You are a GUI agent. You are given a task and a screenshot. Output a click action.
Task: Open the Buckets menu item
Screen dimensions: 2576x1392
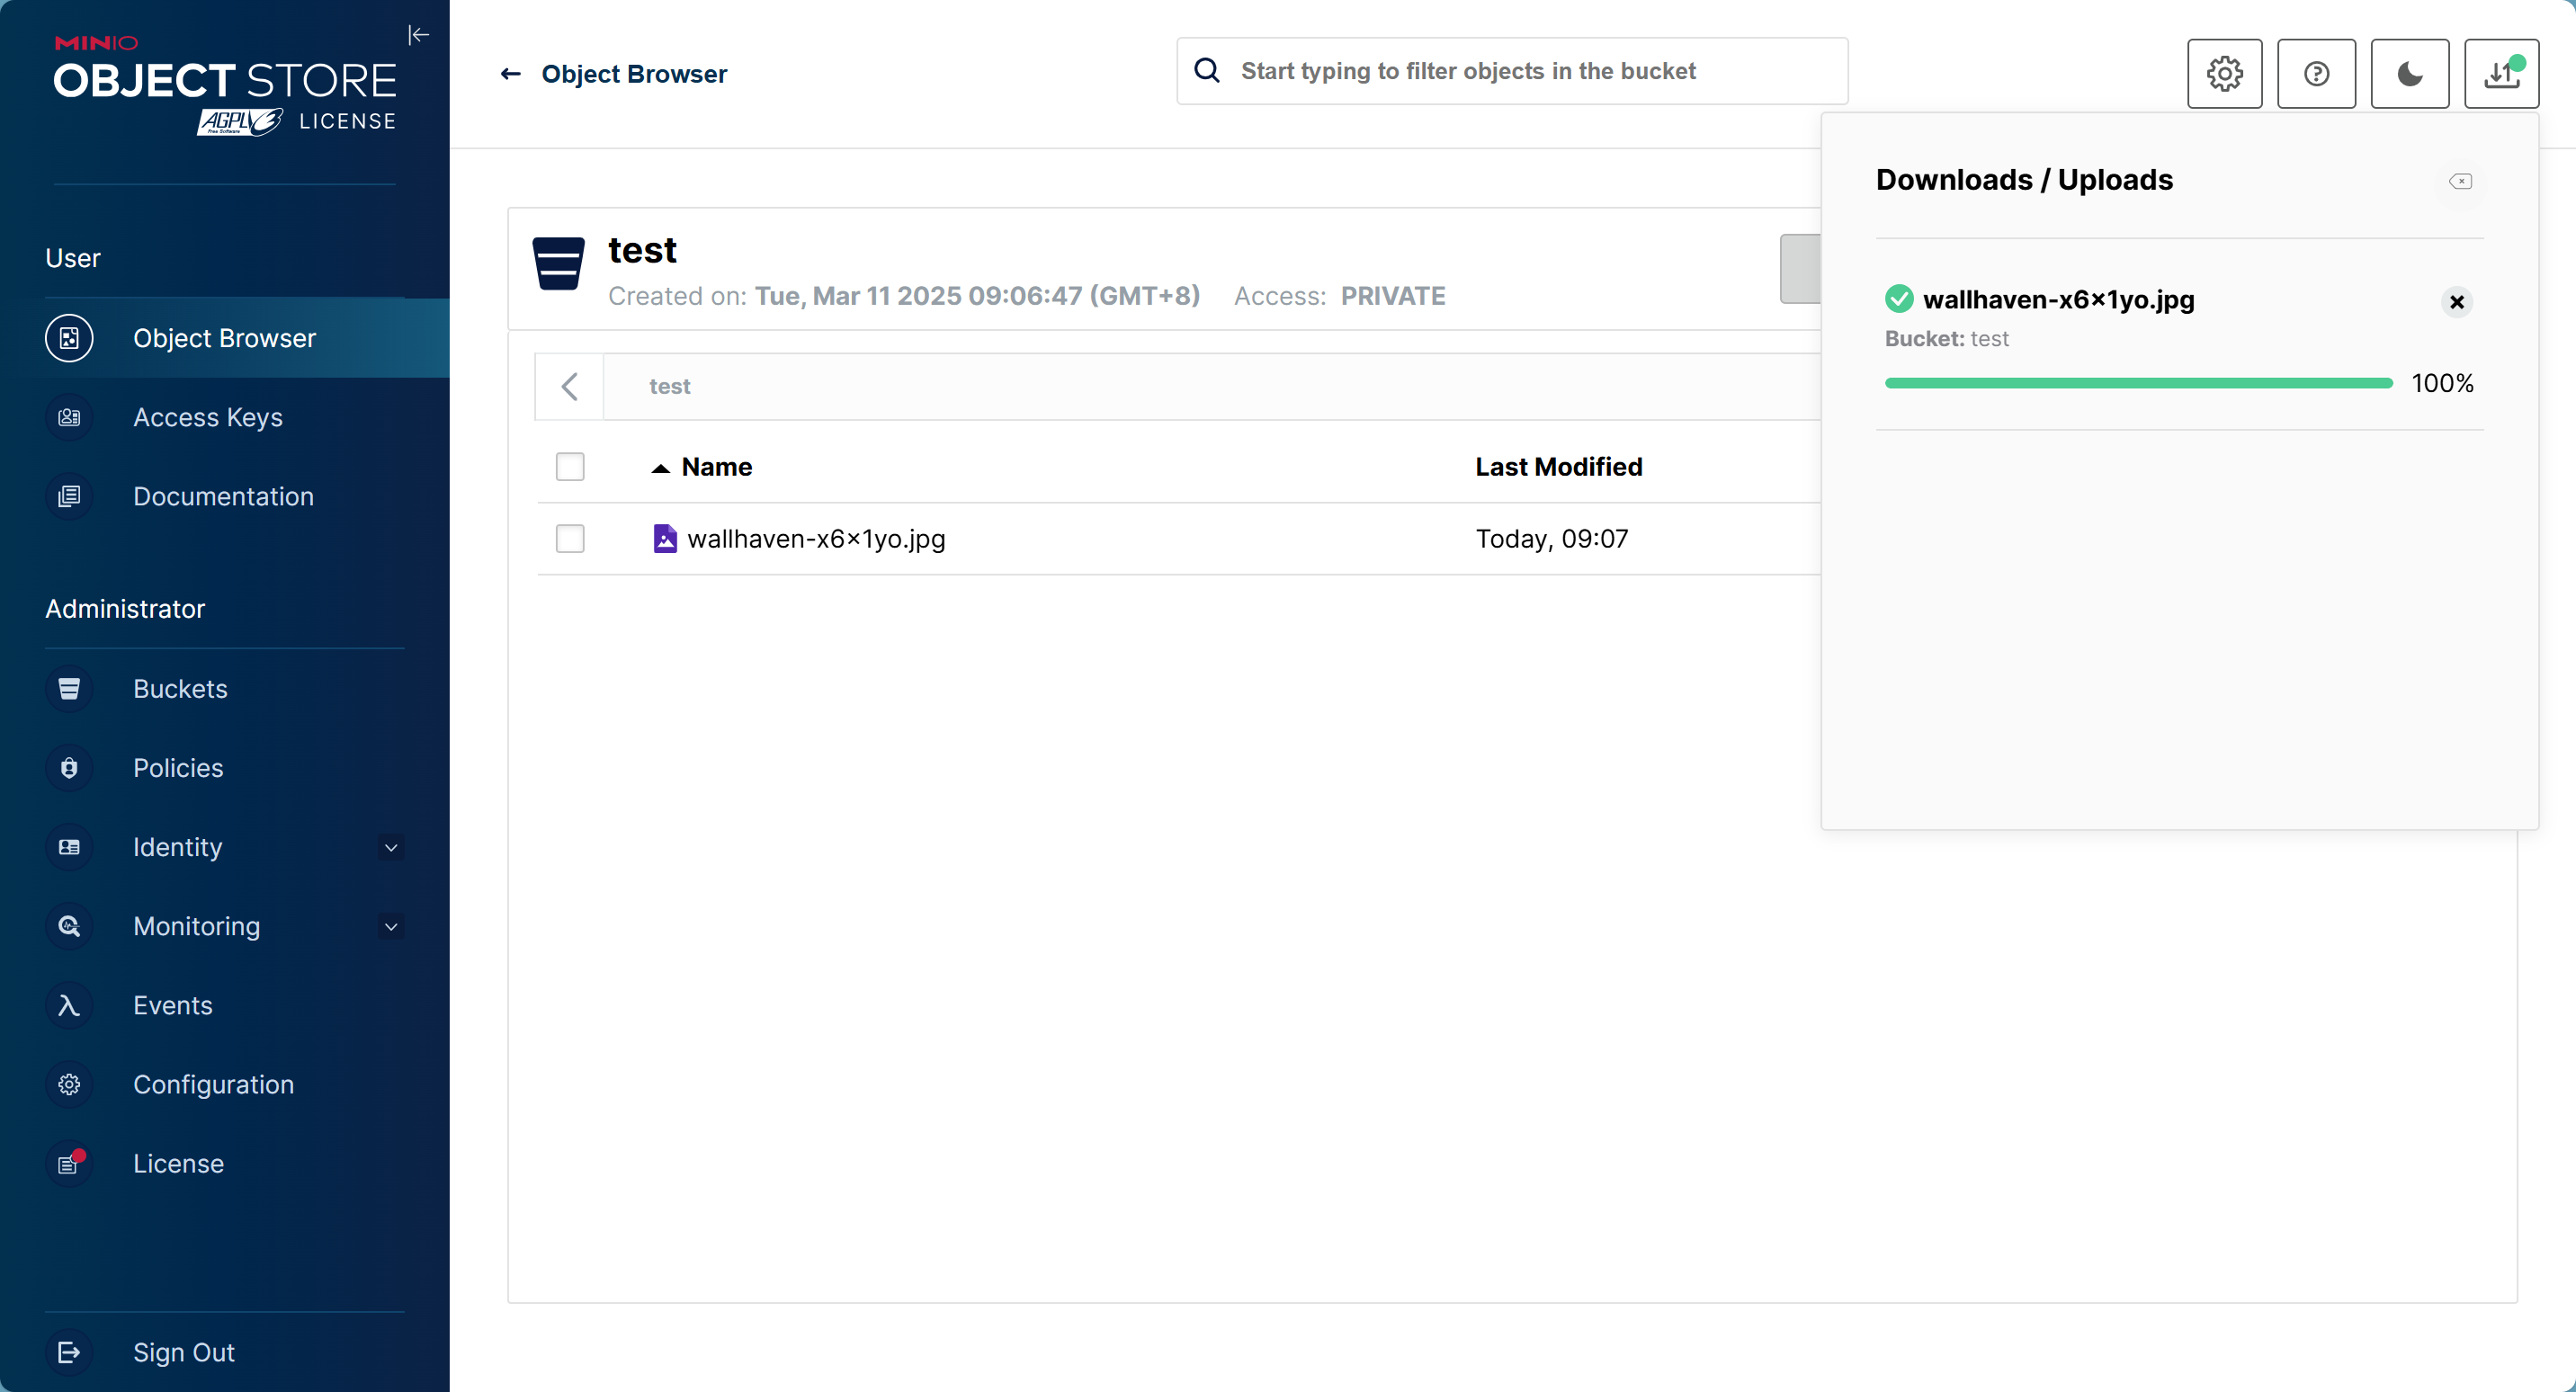(180, 689)
